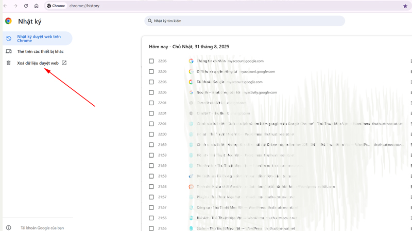
Task: Reload the history page
Action: coord(26,6)
